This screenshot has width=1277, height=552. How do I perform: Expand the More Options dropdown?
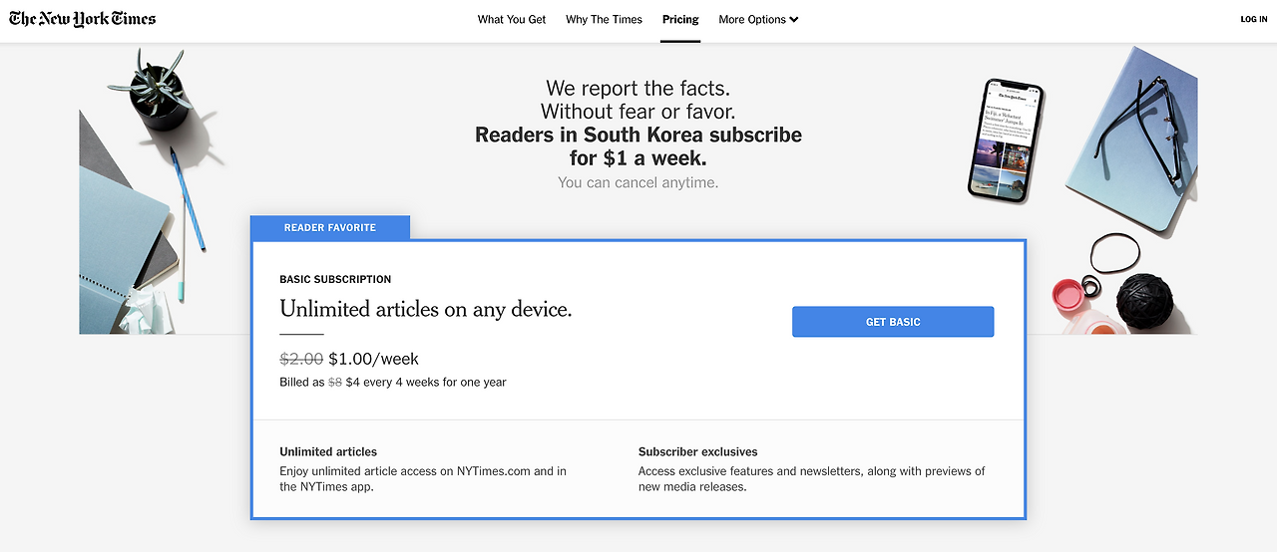[758, 19]
